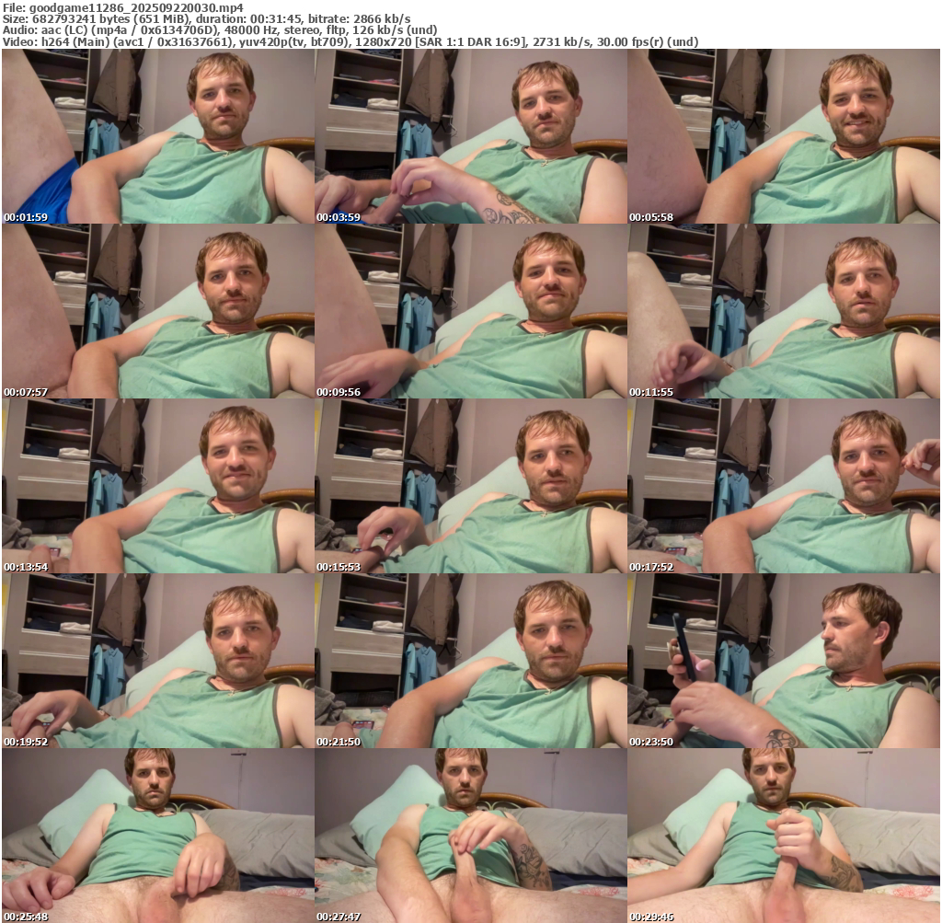The width and height of the screenshot is (942, 923).
Task: Open the thumbnail frame at 00:13:54
Action: click(x=158, y=486)
